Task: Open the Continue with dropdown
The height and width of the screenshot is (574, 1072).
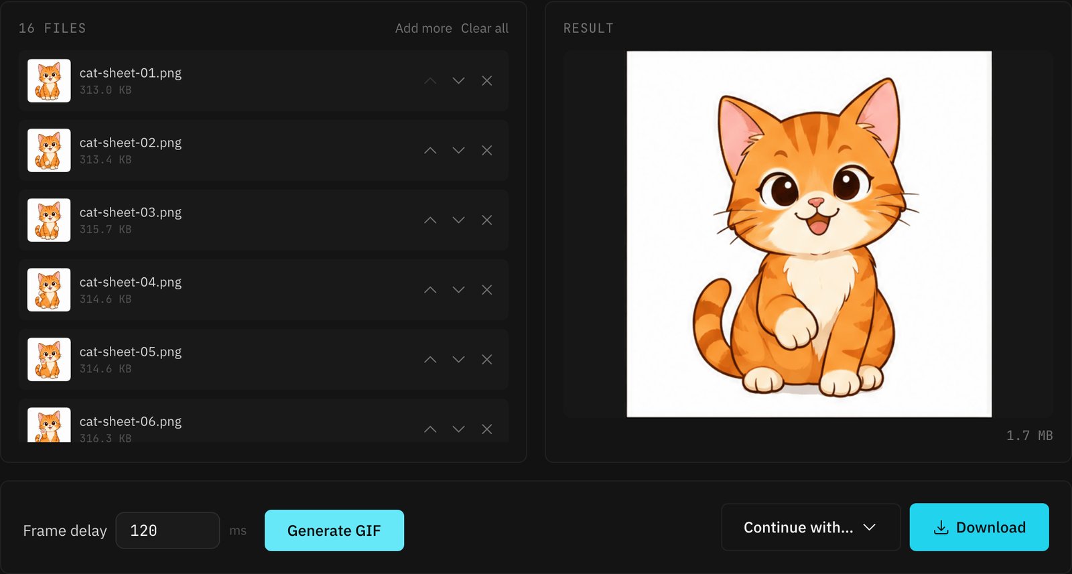Action: pyautogui.click(x=811, y=527)
